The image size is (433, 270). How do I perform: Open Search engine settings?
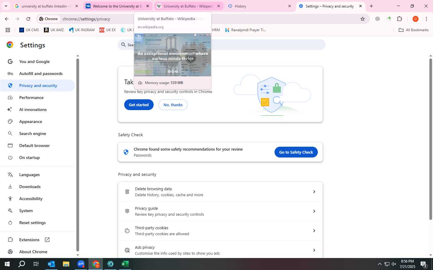pos(37,133)
